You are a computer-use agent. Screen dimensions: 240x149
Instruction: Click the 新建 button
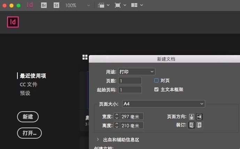[28, 117]
